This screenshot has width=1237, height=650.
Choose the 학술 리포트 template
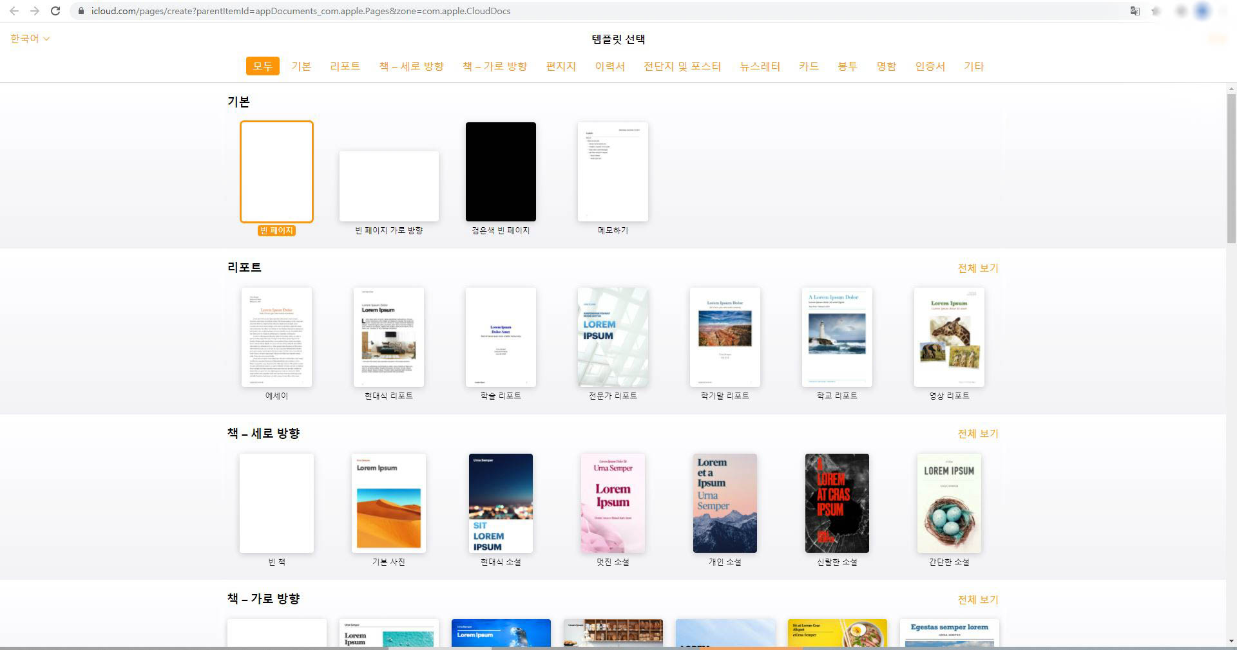coord(501,337)
